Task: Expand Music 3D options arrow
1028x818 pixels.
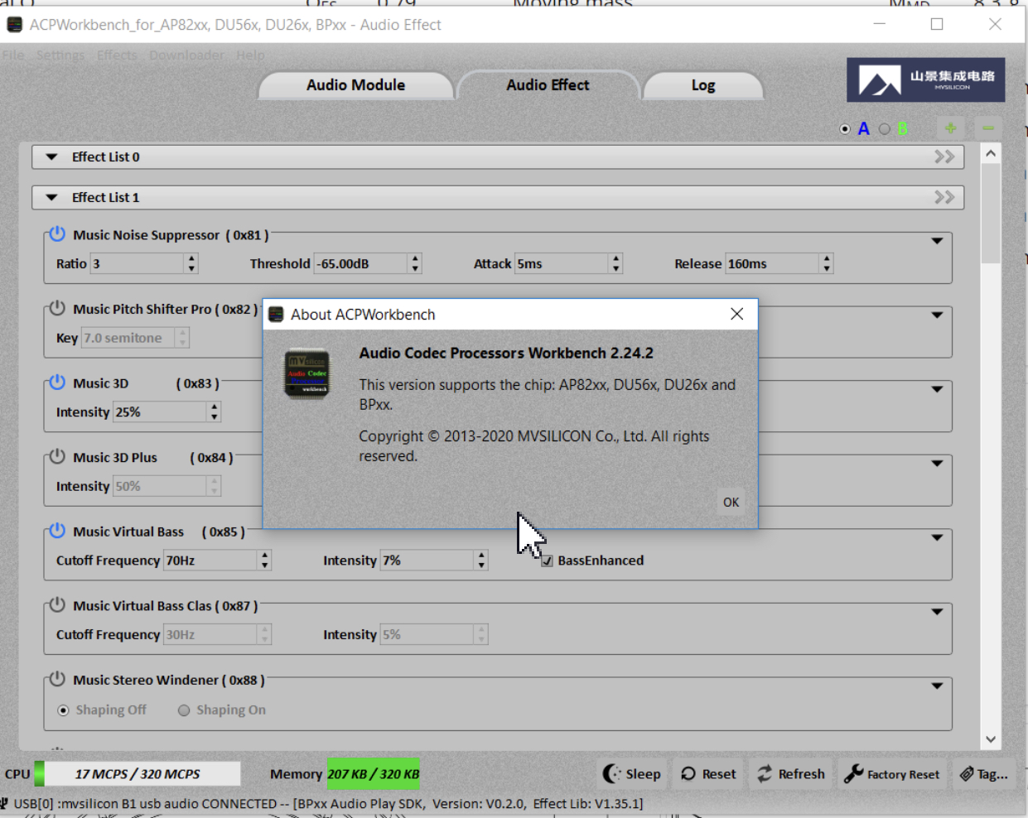Action: 937,389
